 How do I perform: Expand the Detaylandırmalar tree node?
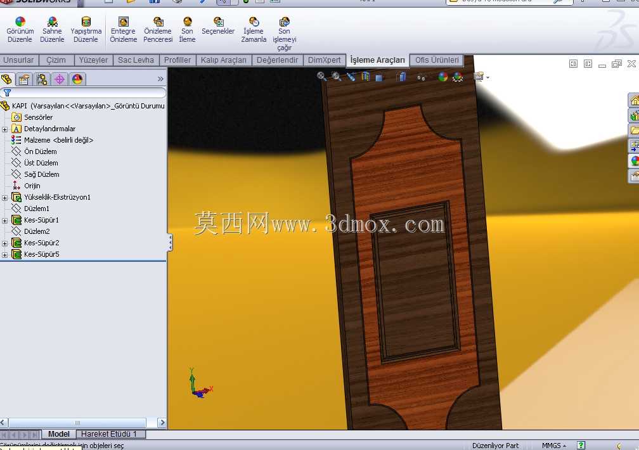click(x=5, y=129)
